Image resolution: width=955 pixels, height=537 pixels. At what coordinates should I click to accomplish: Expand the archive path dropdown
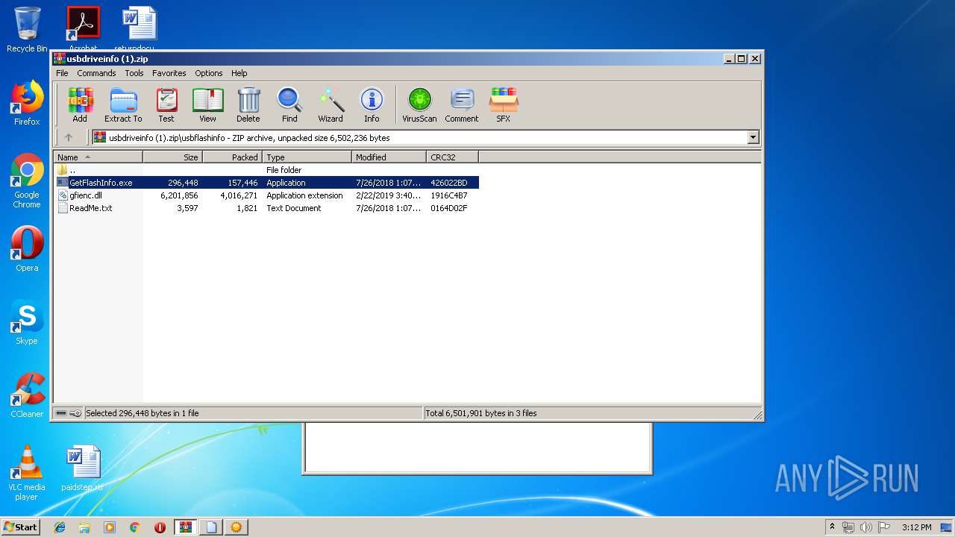tap(753, 137)
